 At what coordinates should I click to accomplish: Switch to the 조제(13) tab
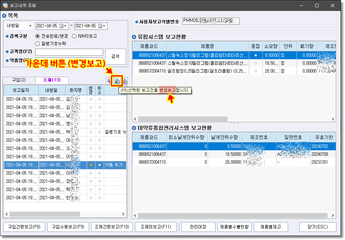pos(52,80)
